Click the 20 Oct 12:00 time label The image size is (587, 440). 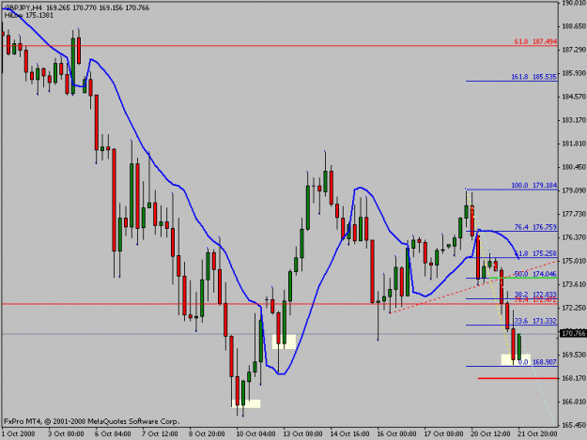490,434
